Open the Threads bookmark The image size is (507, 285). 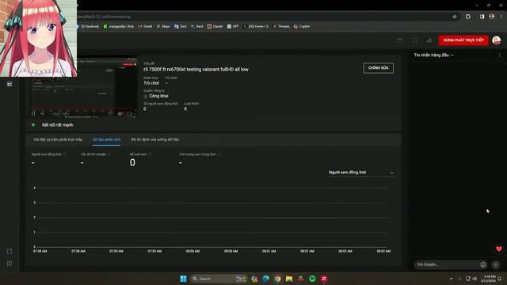coord(281,26)
